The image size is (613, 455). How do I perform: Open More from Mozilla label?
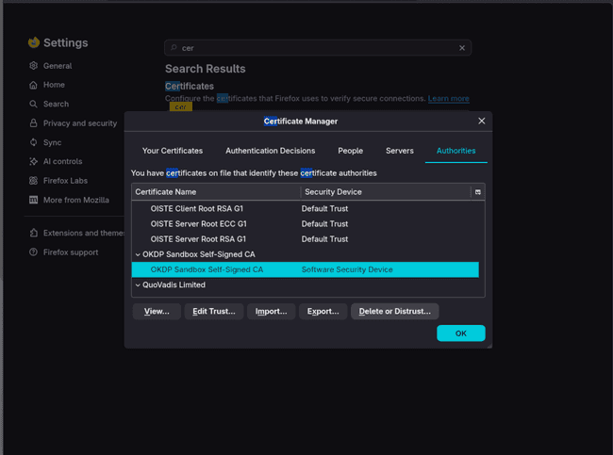tap(76, 200)
